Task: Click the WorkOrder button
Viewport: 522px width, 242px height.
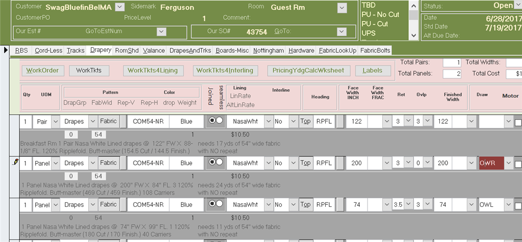Action: pos(42,71)
